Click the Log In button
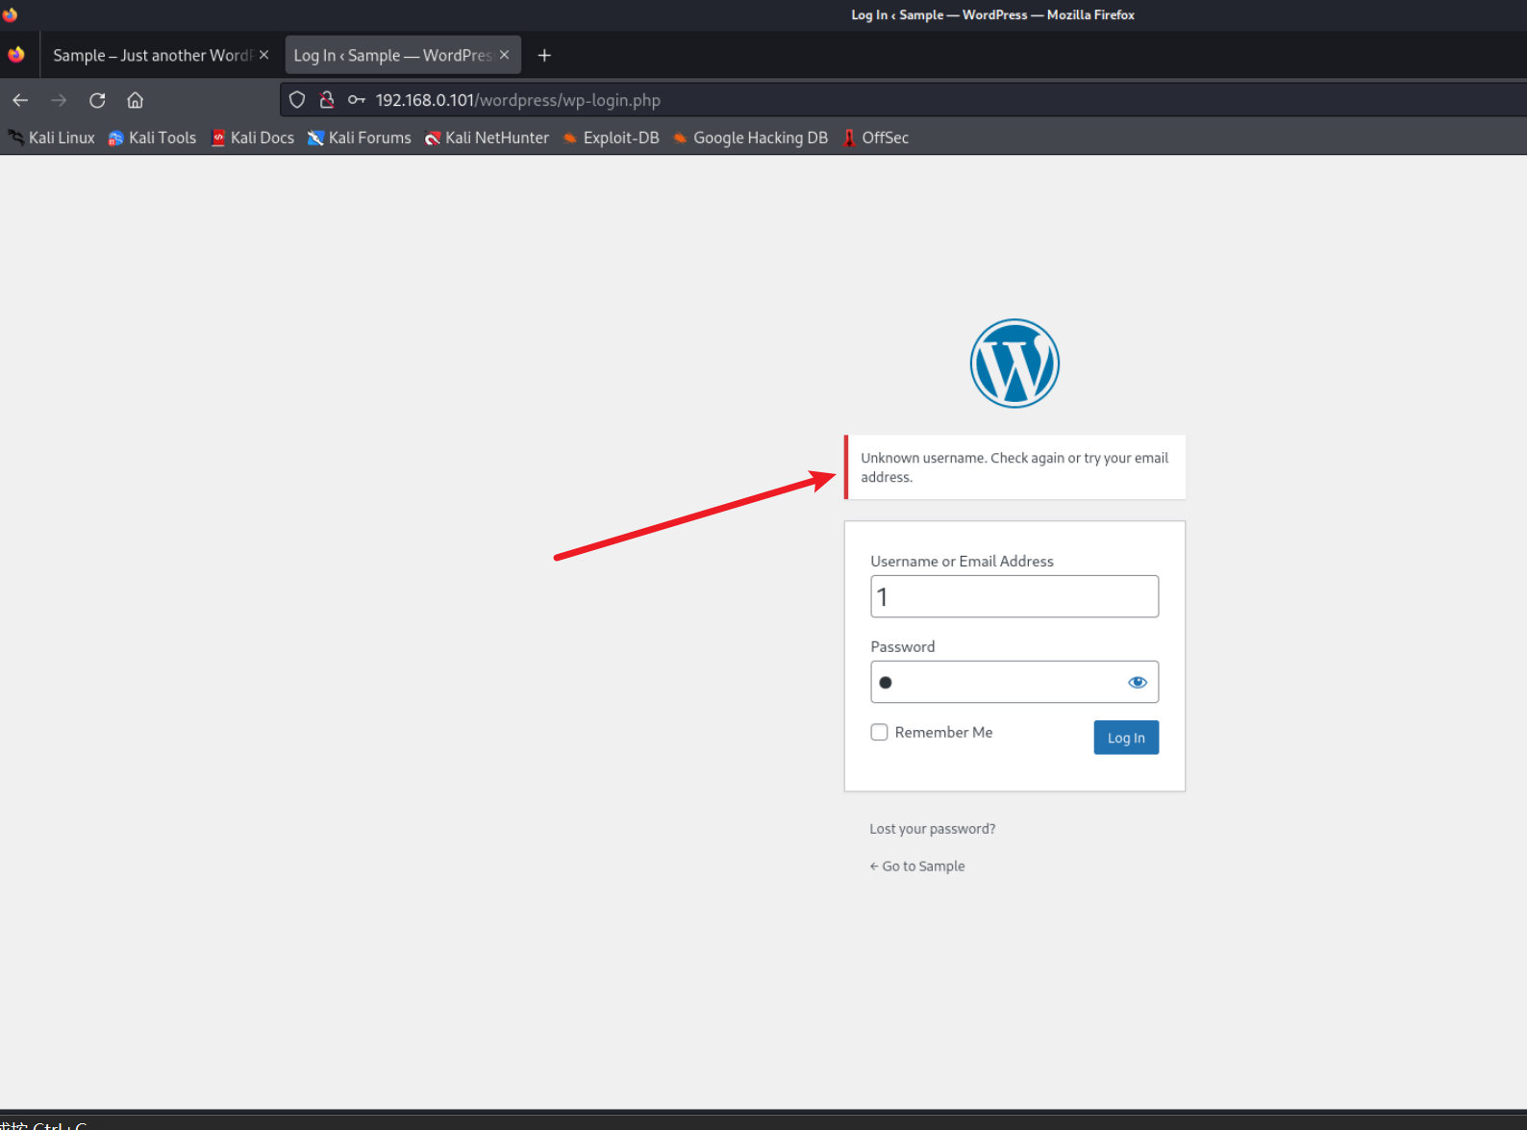 [x=1126, y=738]
